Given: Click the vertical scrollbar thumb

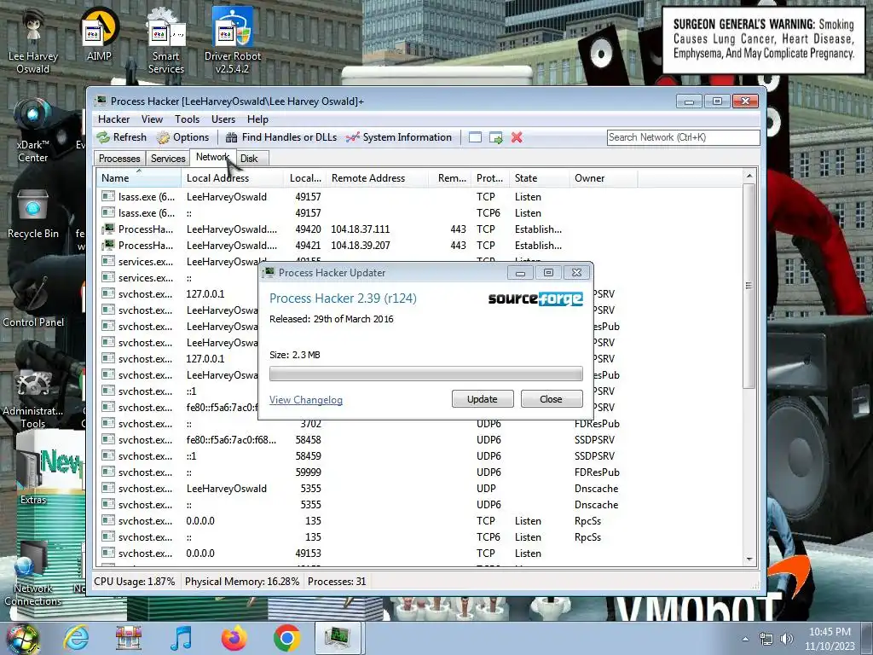Looking at the screenshot, I should click(x=749, y=286).
